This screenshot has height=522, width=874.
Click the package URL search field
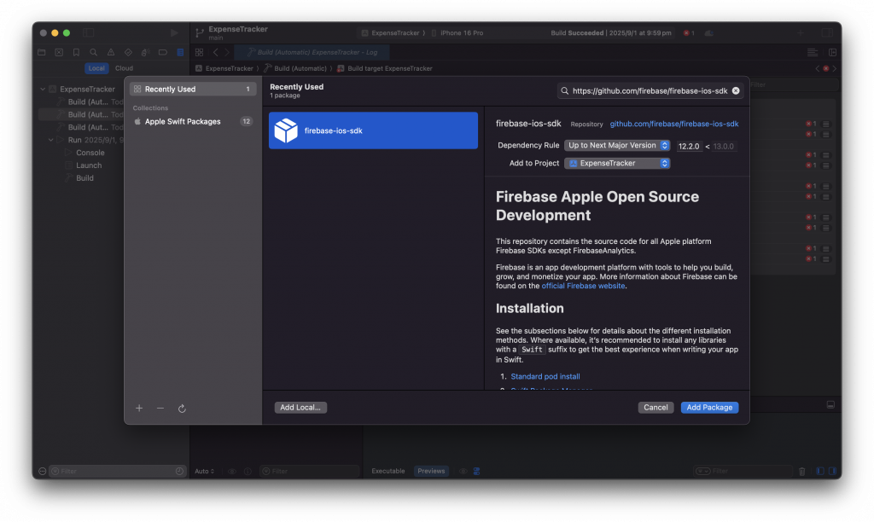point(650,90)
